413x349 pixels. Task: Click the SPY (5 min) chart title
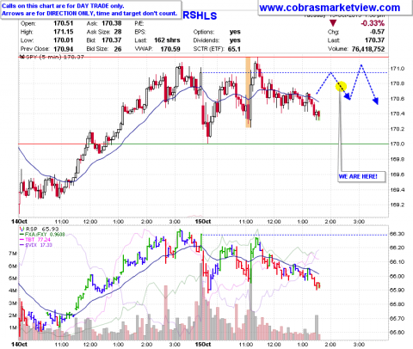[52, 57]
